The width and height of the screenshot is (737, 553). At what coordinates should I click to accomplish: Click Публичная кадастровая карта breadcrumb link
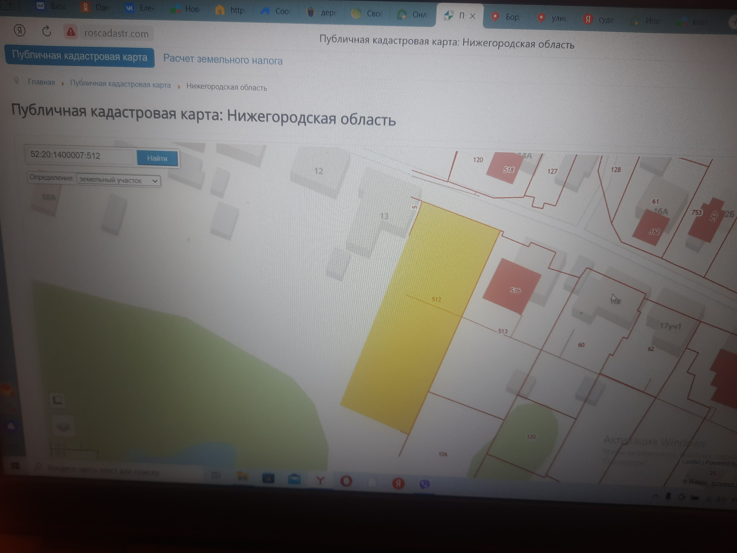tap(120, 84)
